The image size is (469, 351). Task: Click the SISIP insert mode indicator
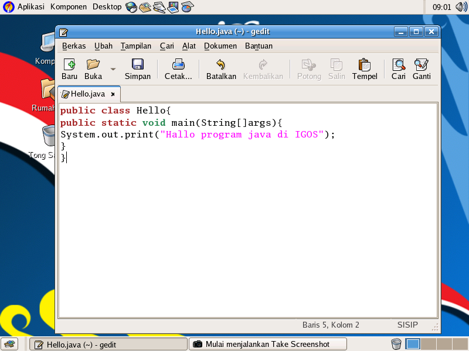[x=407, y=325]
